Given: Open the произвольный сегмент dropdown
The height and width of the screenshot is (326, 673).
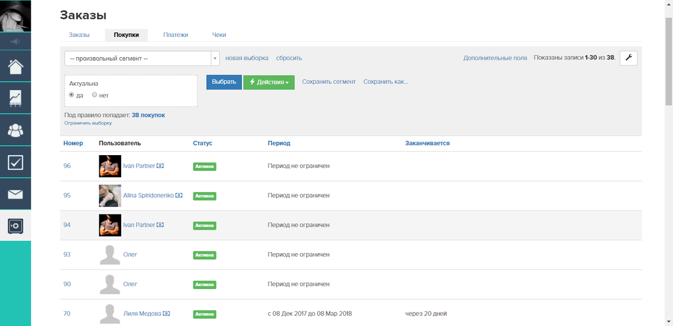Looking at the screenshot, I should pos(142,58).
